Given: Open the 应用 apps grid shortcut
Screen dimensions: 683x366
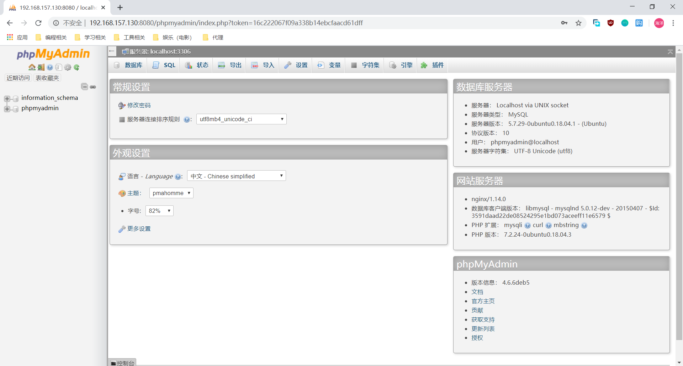Looking at the screenshot, I should [17, 37].
